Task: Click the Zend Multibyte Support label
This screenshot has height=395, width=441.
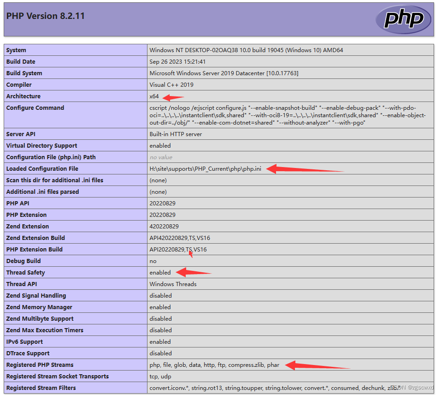Action: point(40,319)
